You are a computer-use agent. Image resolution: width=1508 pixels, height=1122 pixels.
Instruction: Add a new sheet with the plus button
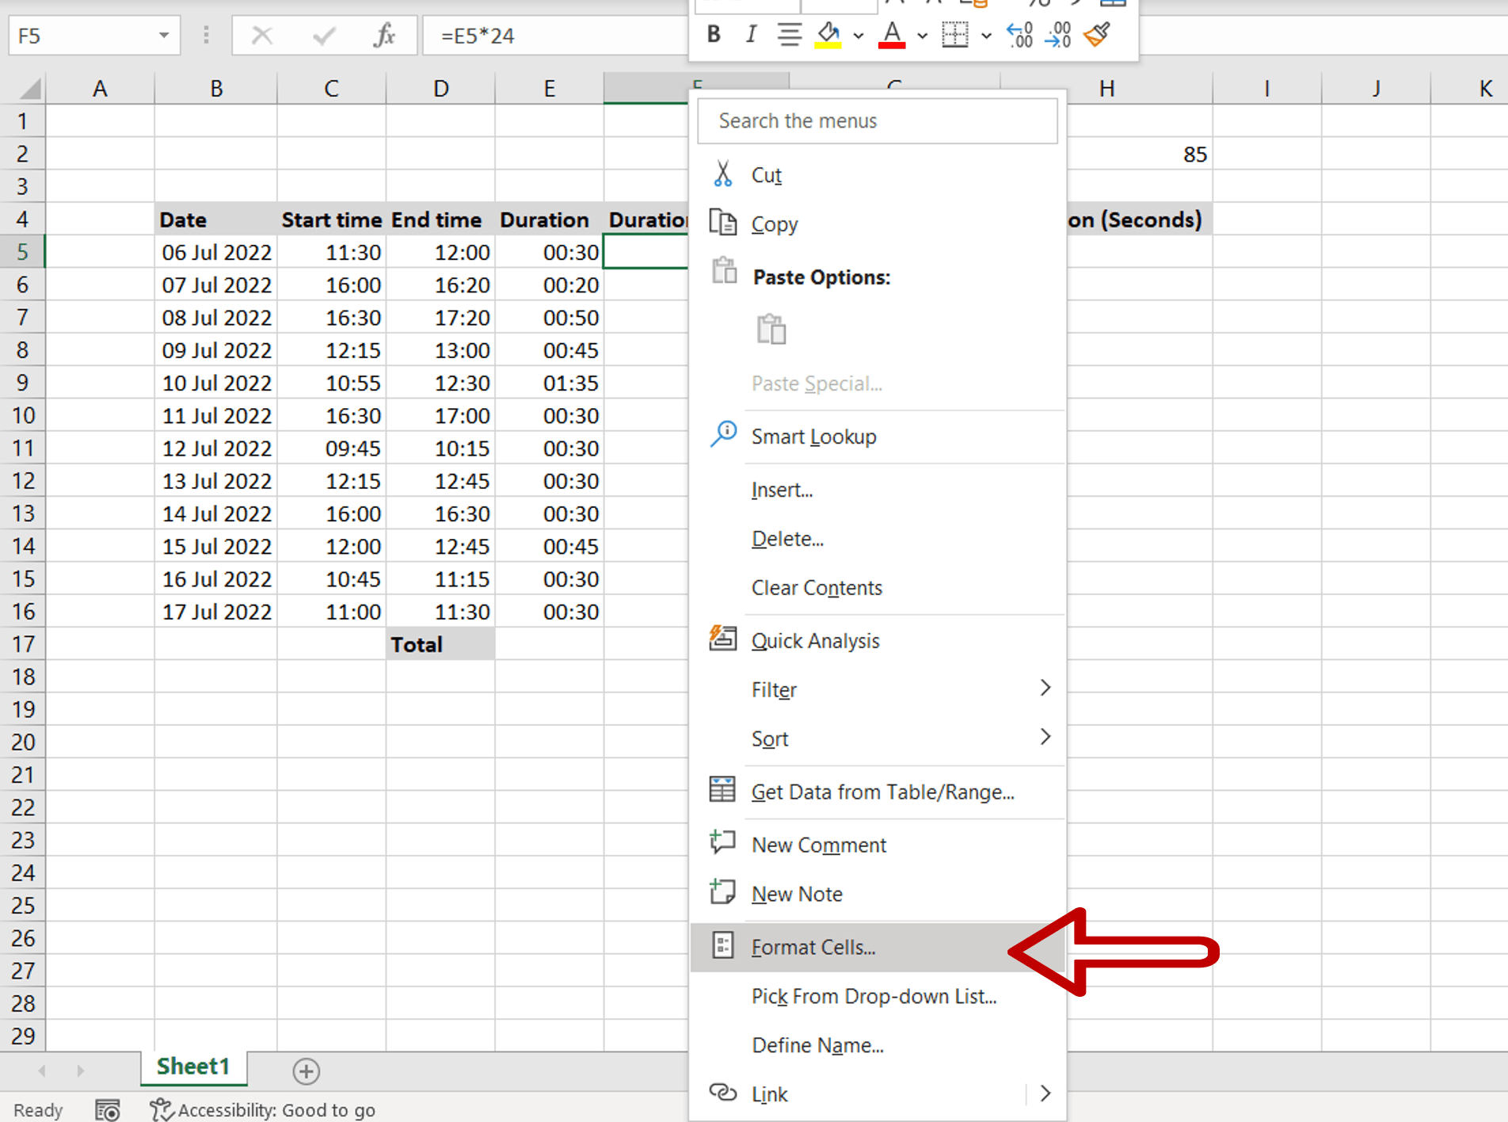pos(306,1071)
